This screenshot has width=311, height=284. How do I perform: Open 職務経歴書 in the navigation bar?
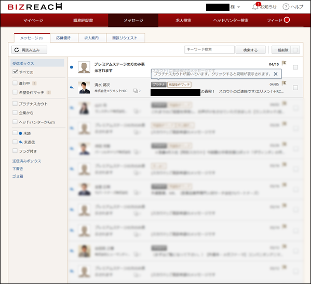[83, 20]
